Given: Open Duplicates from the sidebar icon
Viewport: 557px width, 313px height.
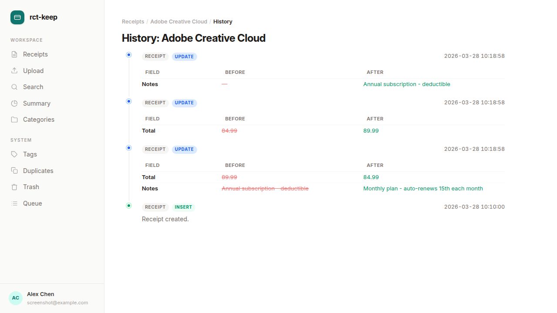Looking at the screenshot, I should [x=15, y=170].
